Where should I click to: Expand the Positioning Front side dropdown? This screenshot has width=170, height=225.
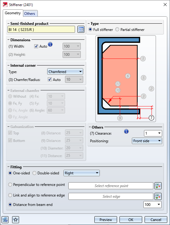(x=147, y=141)
